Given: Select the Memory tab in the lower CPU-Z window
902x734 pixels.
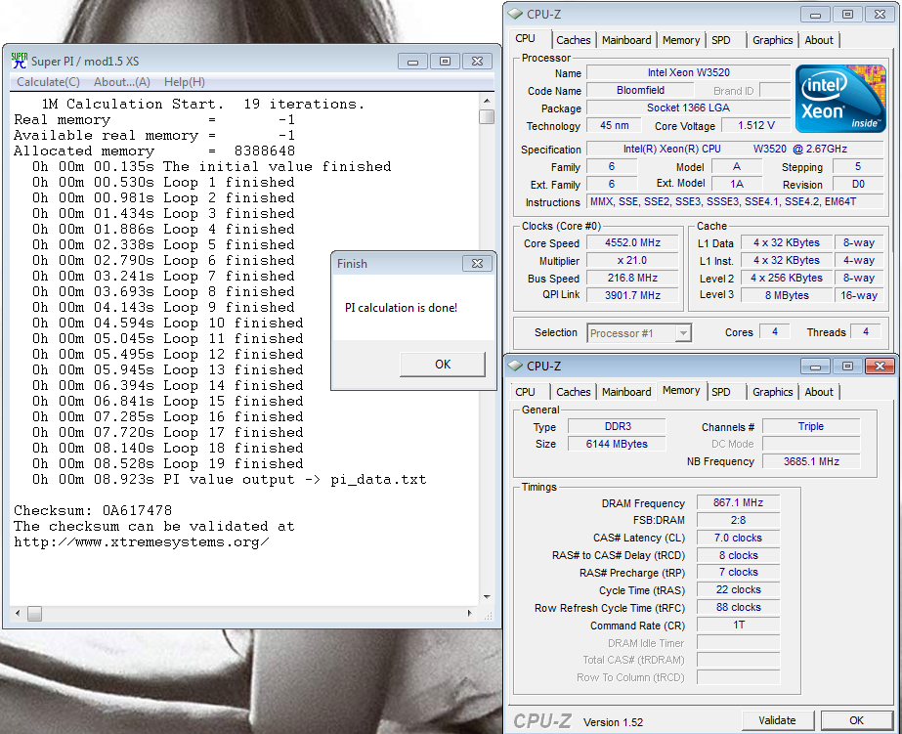Looking at the screenshot, I should (681, 391).
